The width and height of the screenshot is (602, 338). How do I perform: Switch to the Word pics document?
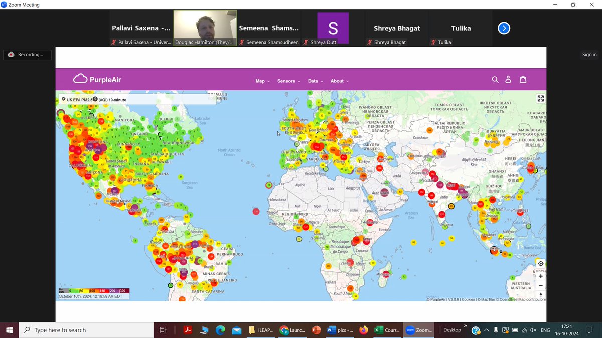click(x=340, y=330)
